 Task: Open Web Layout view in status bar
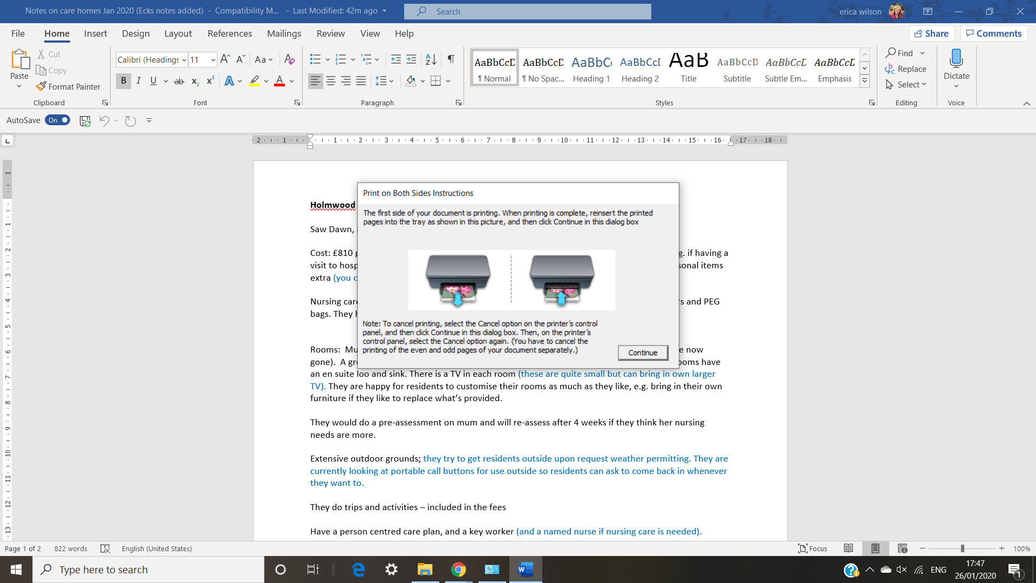pyautogui.click(x=902, y=548)
